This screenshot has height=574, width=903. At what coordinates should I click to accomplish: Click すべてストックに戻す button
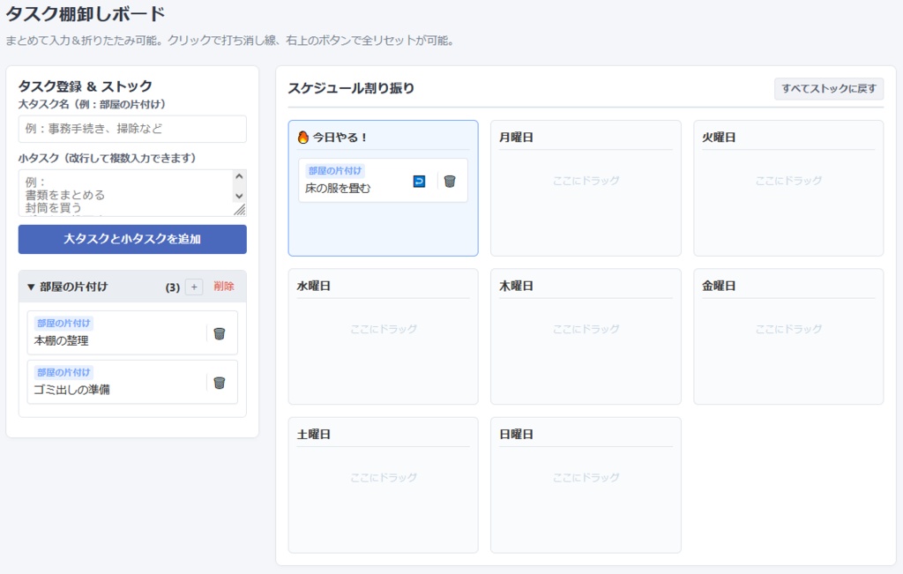[x=829, y=89]
